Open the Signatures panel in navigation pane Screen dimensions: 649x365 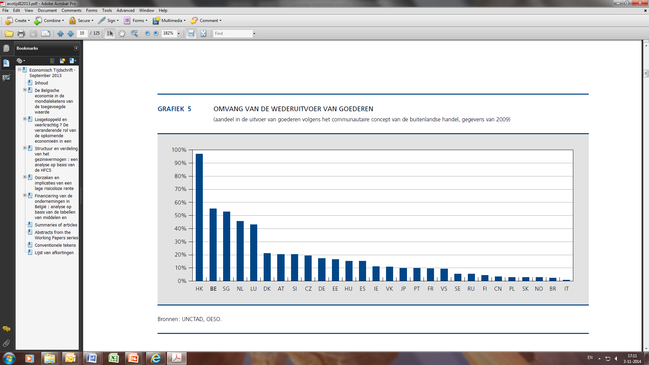coord(6,78)
